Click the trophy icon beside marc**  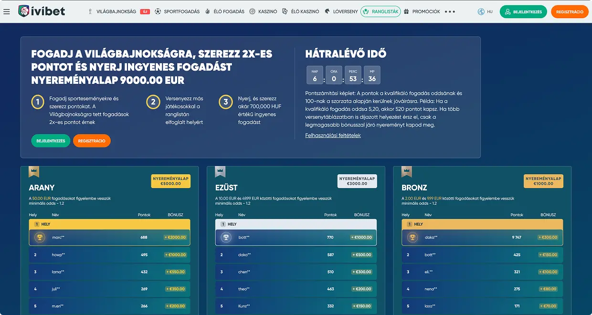(x=40, y=237)
